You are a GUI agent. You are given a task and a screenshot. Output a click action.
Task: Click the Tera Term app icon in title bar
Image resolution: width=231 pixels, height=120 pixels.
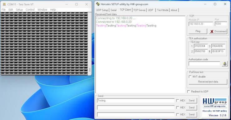(x=4, y=4)
